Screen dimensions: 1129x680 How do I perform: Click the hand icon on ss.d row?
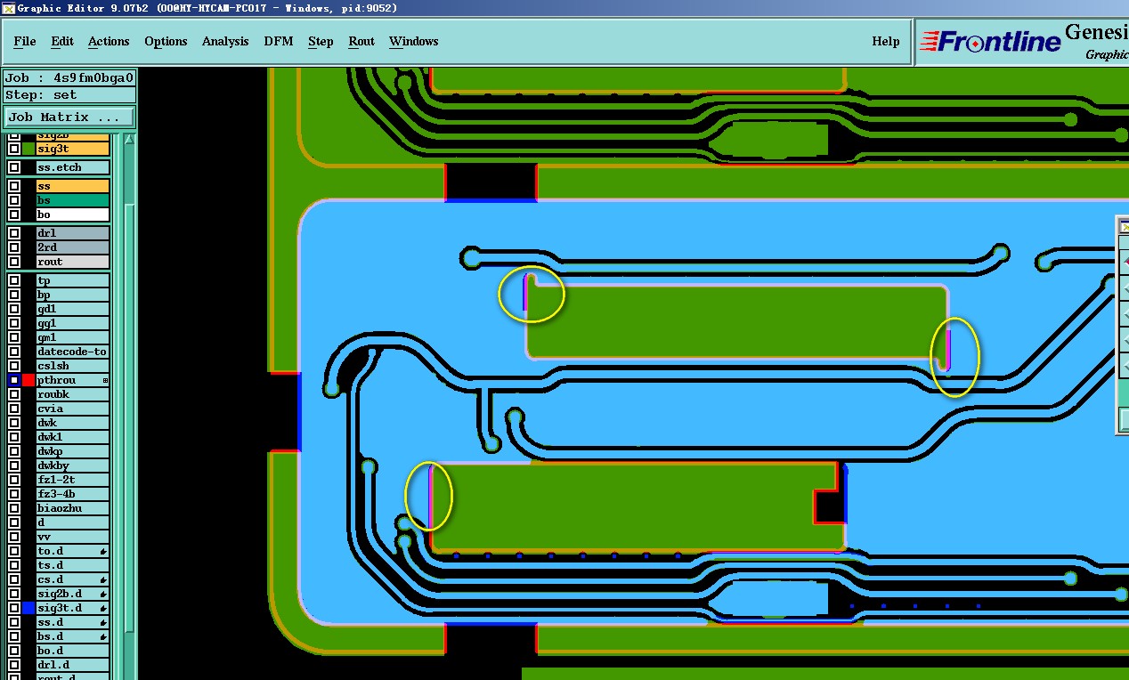click(x=104, y=623)
